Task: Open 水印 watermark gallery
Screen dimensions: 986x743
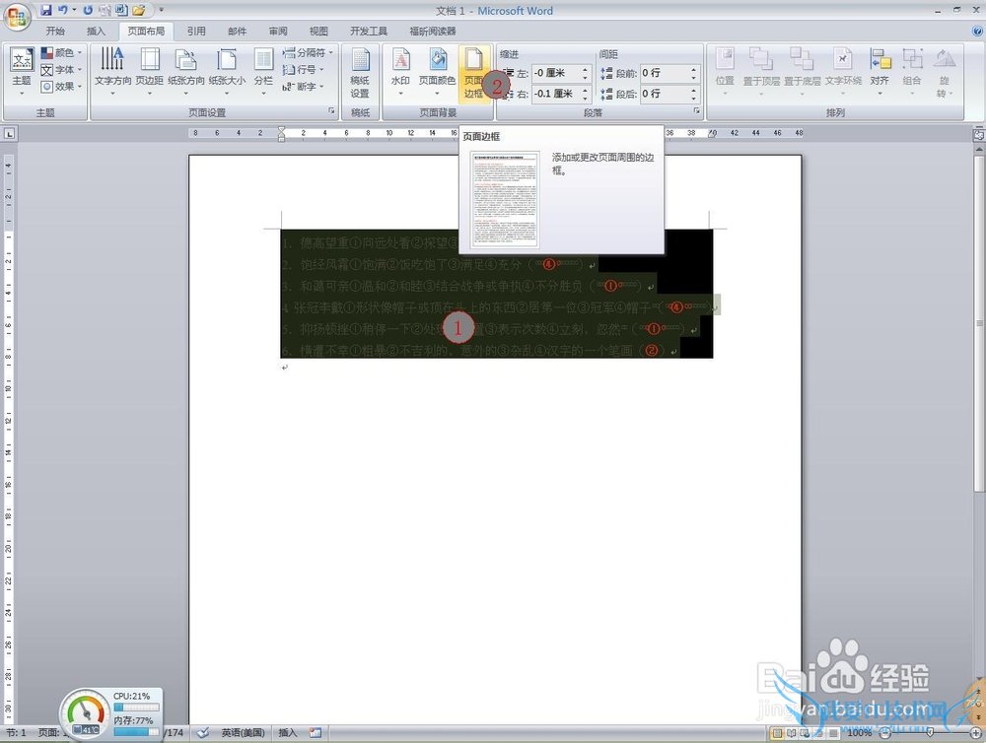Action: [400, 72]
